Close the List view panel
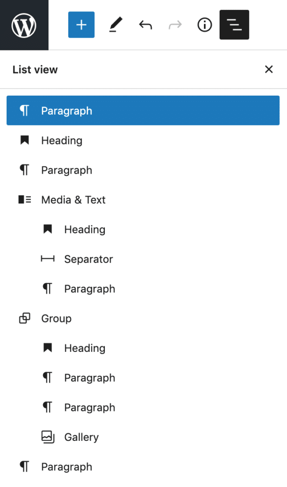This screenshot has height=487, width=287. coord(269,69)
